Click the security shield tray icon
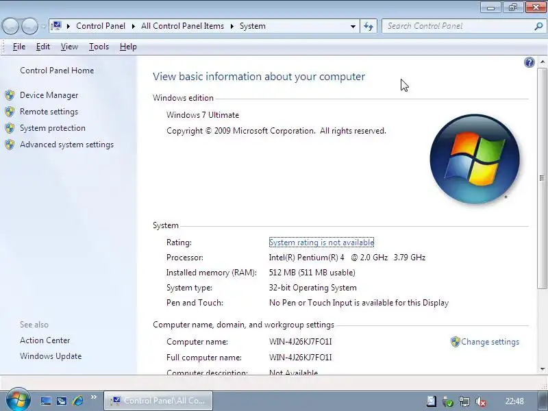This screenshot has height=411, width=548. coord(448,401)
